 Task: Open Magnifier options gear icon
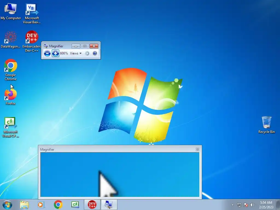click(87, 53)
